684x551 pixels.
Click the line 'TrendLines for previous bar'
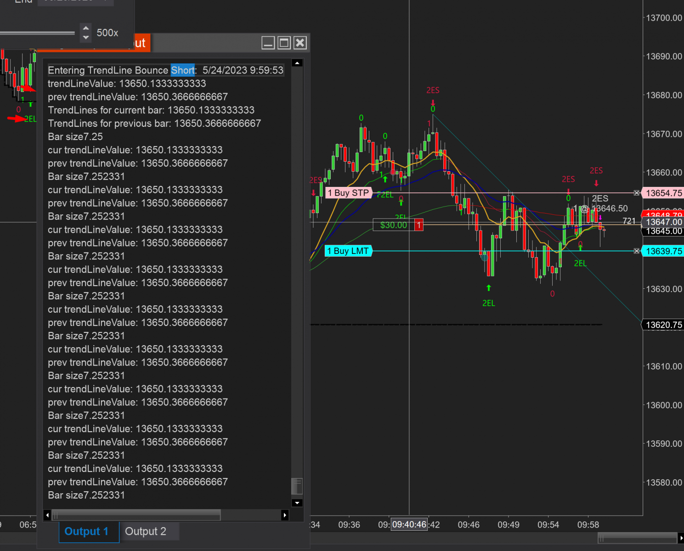154,124
